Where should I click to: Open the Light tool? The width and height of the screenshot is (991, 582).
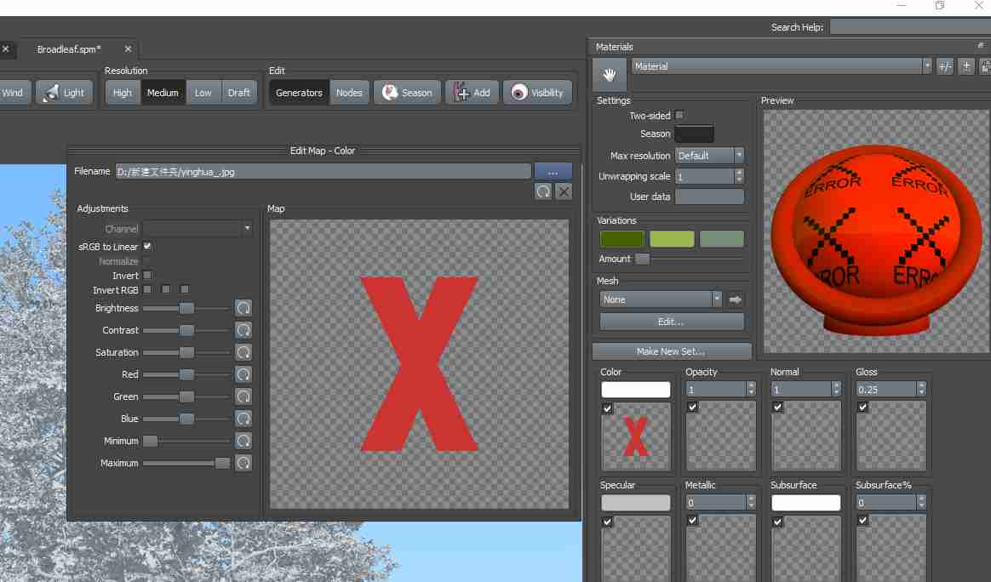65,92
